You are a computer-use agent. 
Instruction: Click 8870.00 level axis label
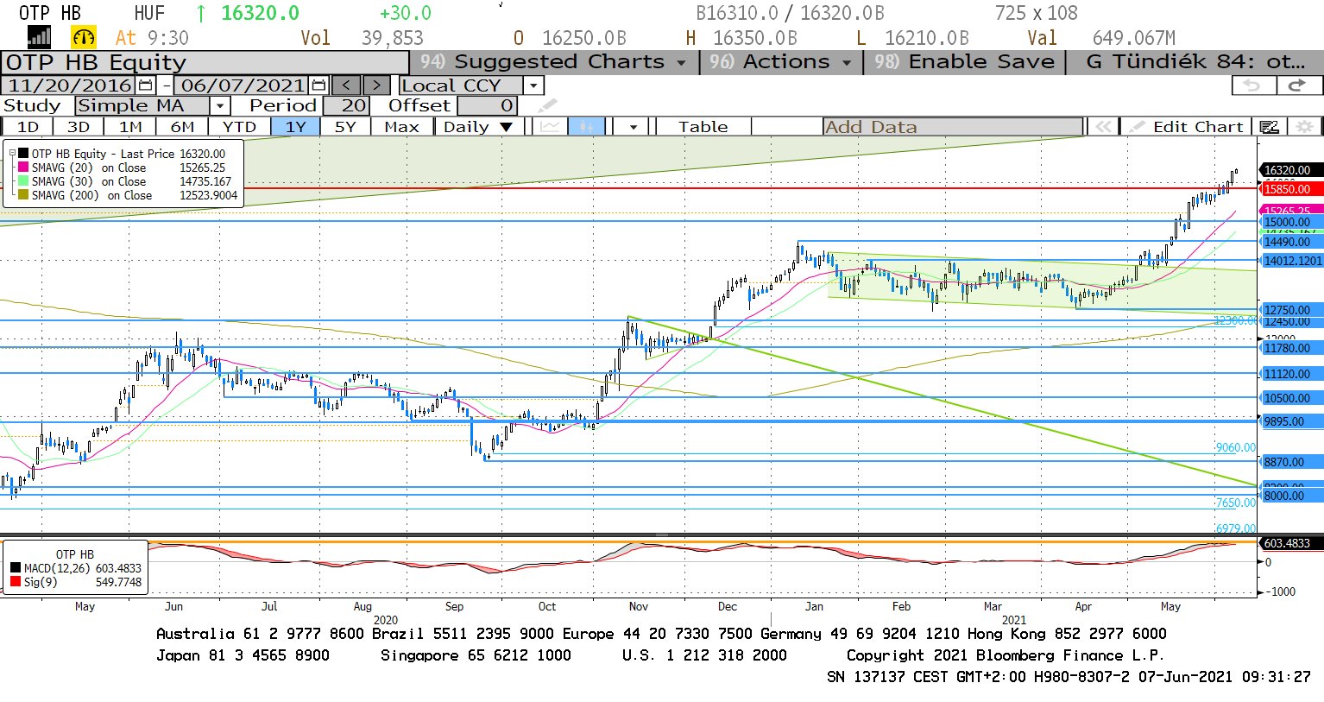pos(1291,462)
